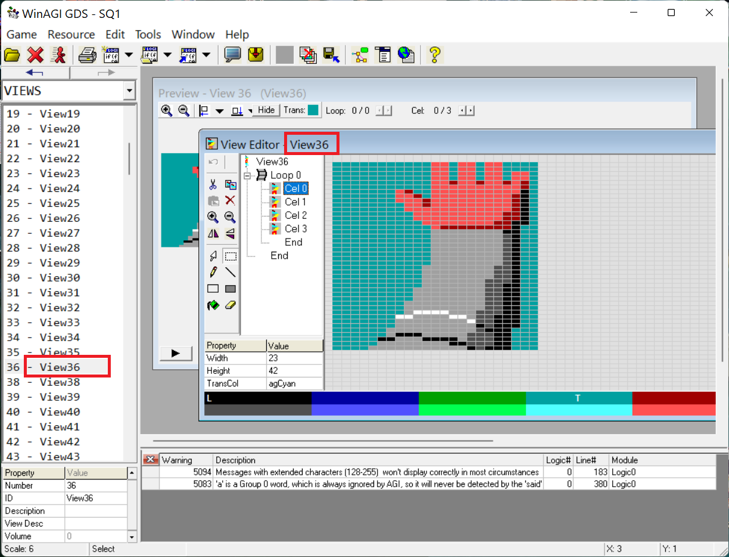Open the VIEWS resource type dropdown
The image size is (729, 557).
point(129,91)
